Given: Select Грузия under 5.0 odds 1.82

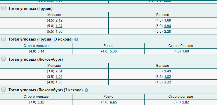Looking at the screenshot, I should point(59,26).
